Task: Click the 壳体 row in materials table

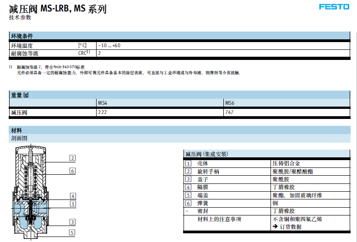Action: [x=267, y=163]
